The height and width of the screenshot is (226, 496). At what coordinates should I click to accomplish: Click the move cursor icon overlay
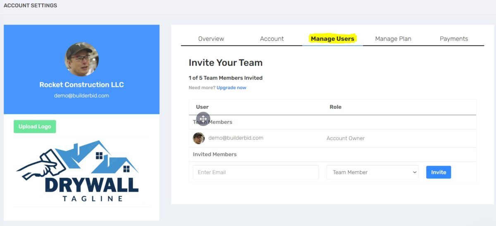[x=203, y=119]
